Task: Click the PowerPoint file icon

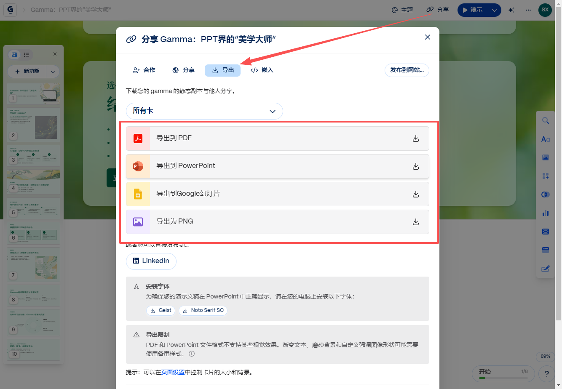Action: 138,166
